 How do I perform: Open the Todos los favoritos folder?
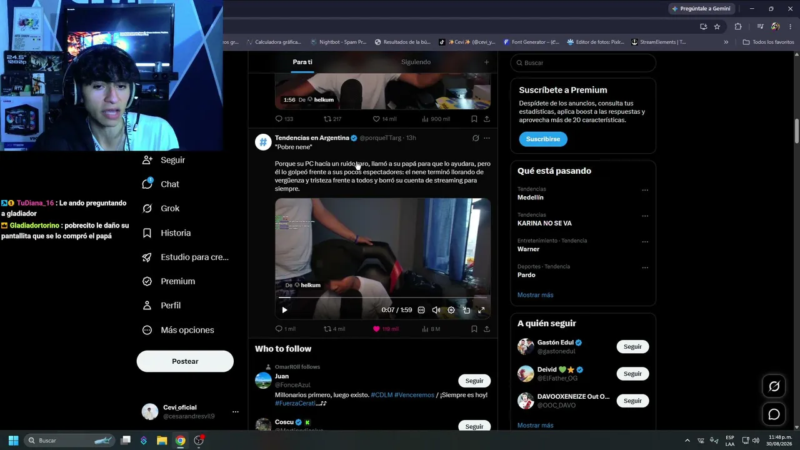pyautogui.click(x=768, y=42)
